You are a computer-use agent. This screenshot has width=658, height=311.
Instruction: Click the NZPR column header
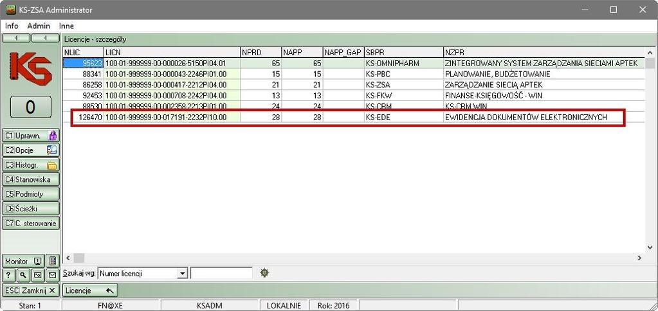pos(544,53)
